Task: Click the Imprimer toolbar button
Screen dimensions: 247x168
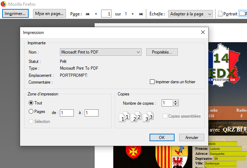Action: click(15, 14)
